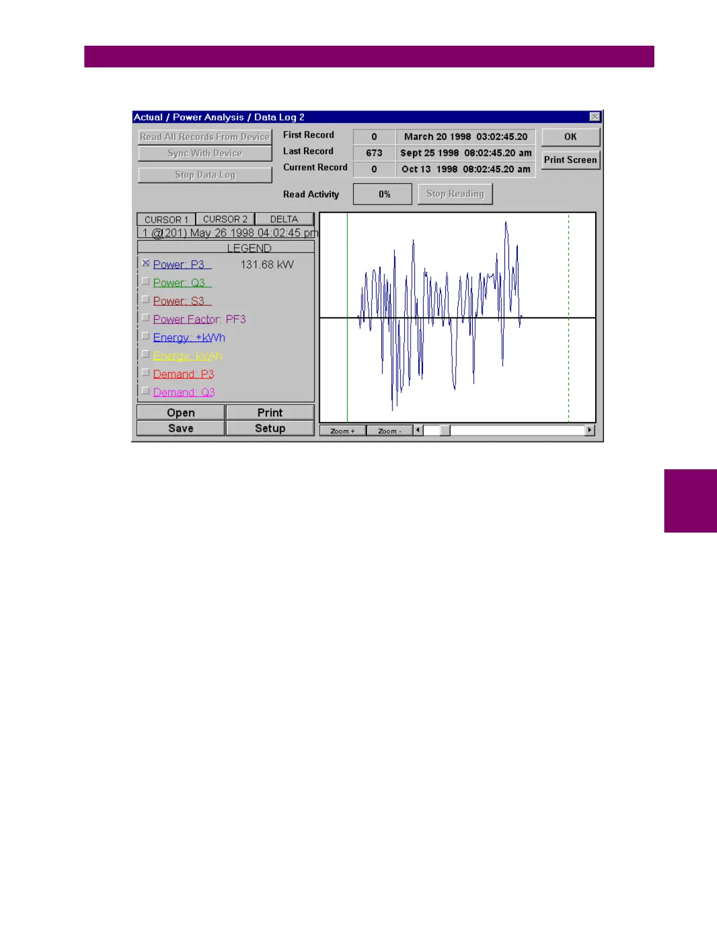Click the Energy: +kWh legend link
This screenshot has width=717, height=928.
[x=189, y=337]
